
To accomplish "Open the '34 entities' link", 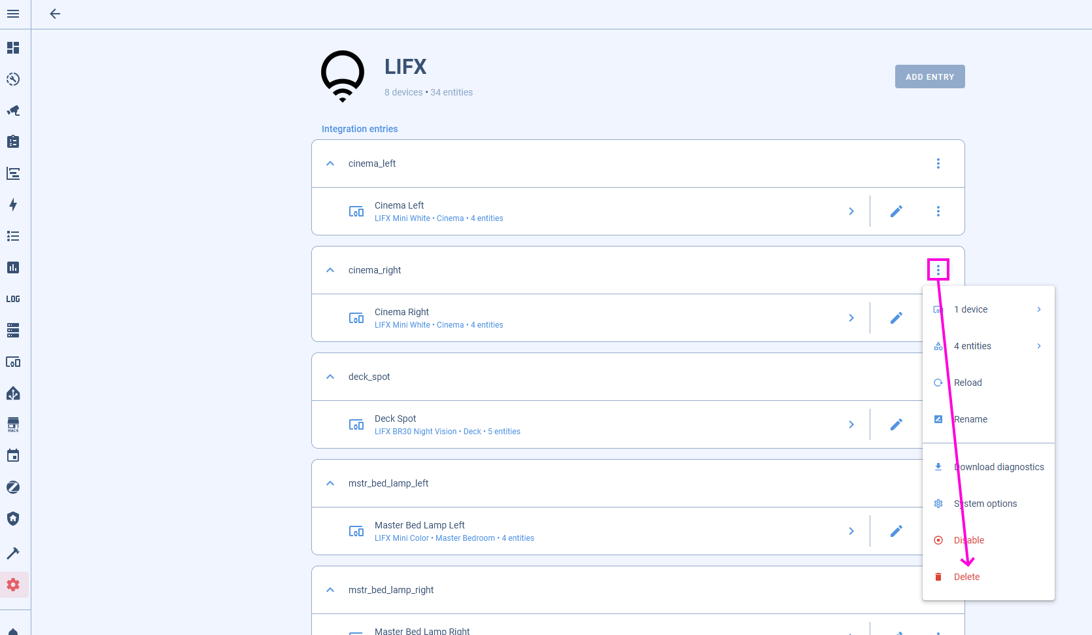I will 451,92.
